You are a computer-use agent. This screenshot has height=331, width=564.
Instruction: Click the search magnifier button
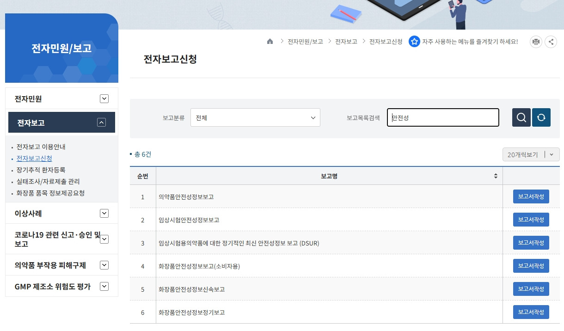521,117
